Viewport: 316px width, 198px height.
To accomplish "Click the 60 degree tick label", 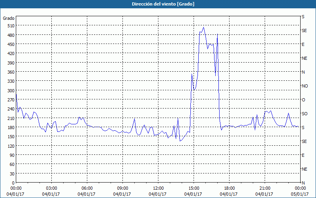I will [x=12, y=164].
